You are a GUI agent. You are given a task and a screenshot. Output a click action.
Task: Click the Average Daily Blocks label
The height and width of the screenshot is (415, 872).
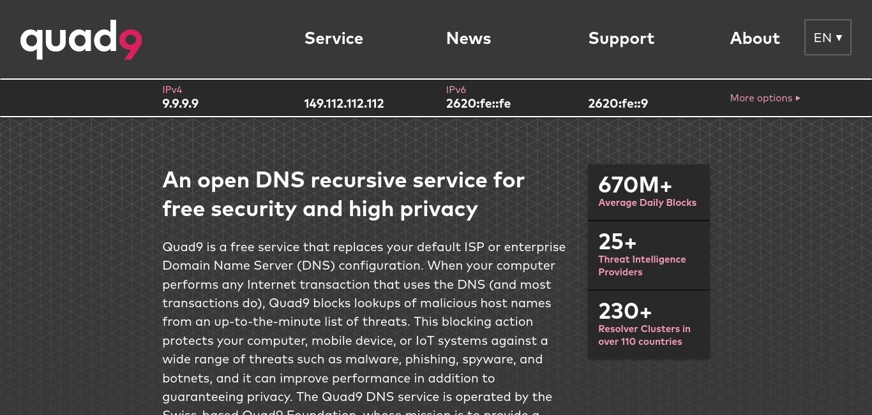coord(647,203)
